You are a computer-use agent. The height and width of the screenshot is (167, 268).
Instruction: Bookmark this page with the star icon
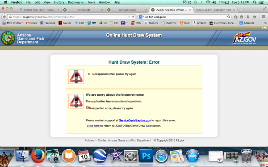point(236,17)
